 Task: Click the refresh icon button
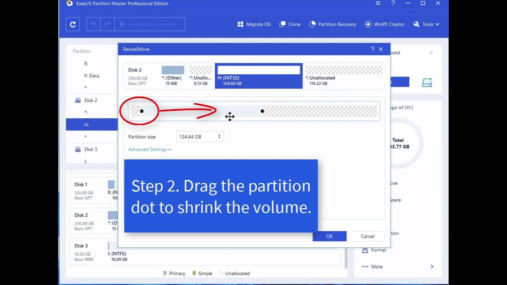point(72,24)
